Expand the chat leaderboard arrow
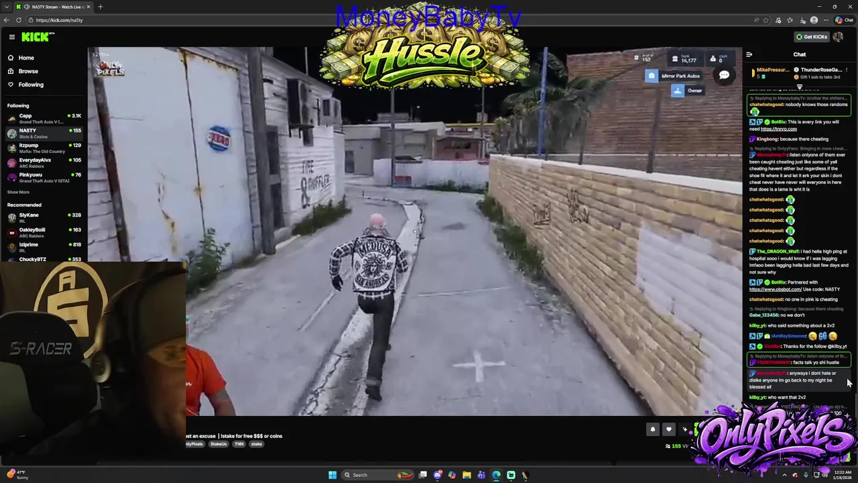Screen dimensions: 858x483 coord(800,87)
